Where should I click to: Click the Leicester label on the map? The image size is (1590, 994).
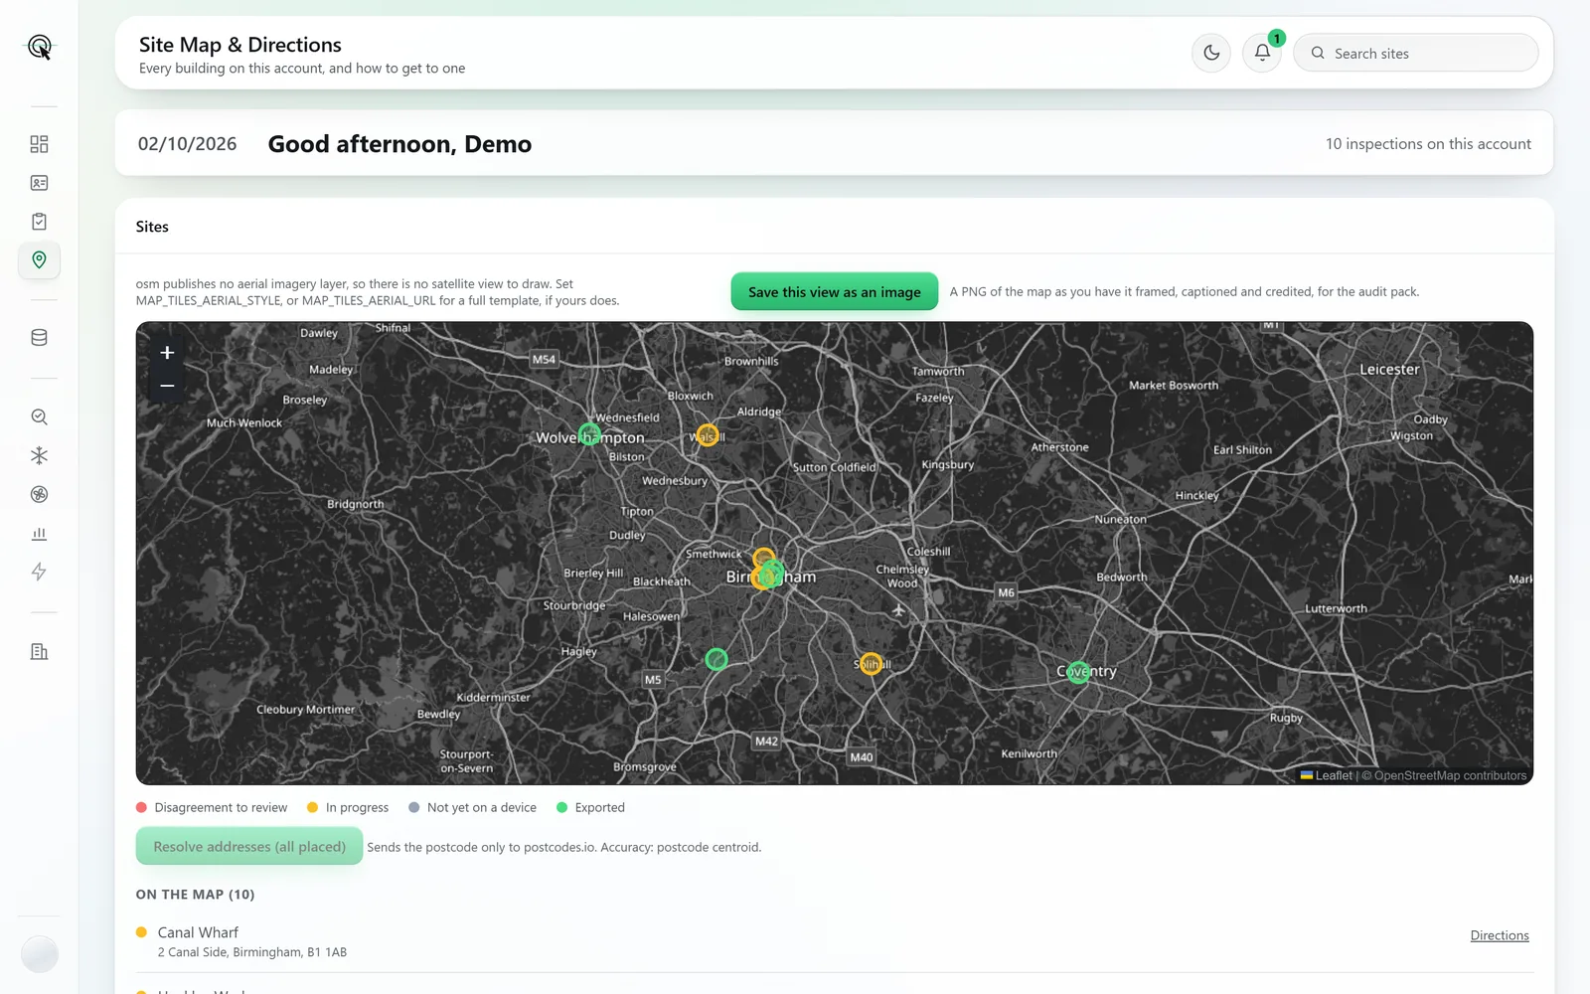(x=1389, y=369)
